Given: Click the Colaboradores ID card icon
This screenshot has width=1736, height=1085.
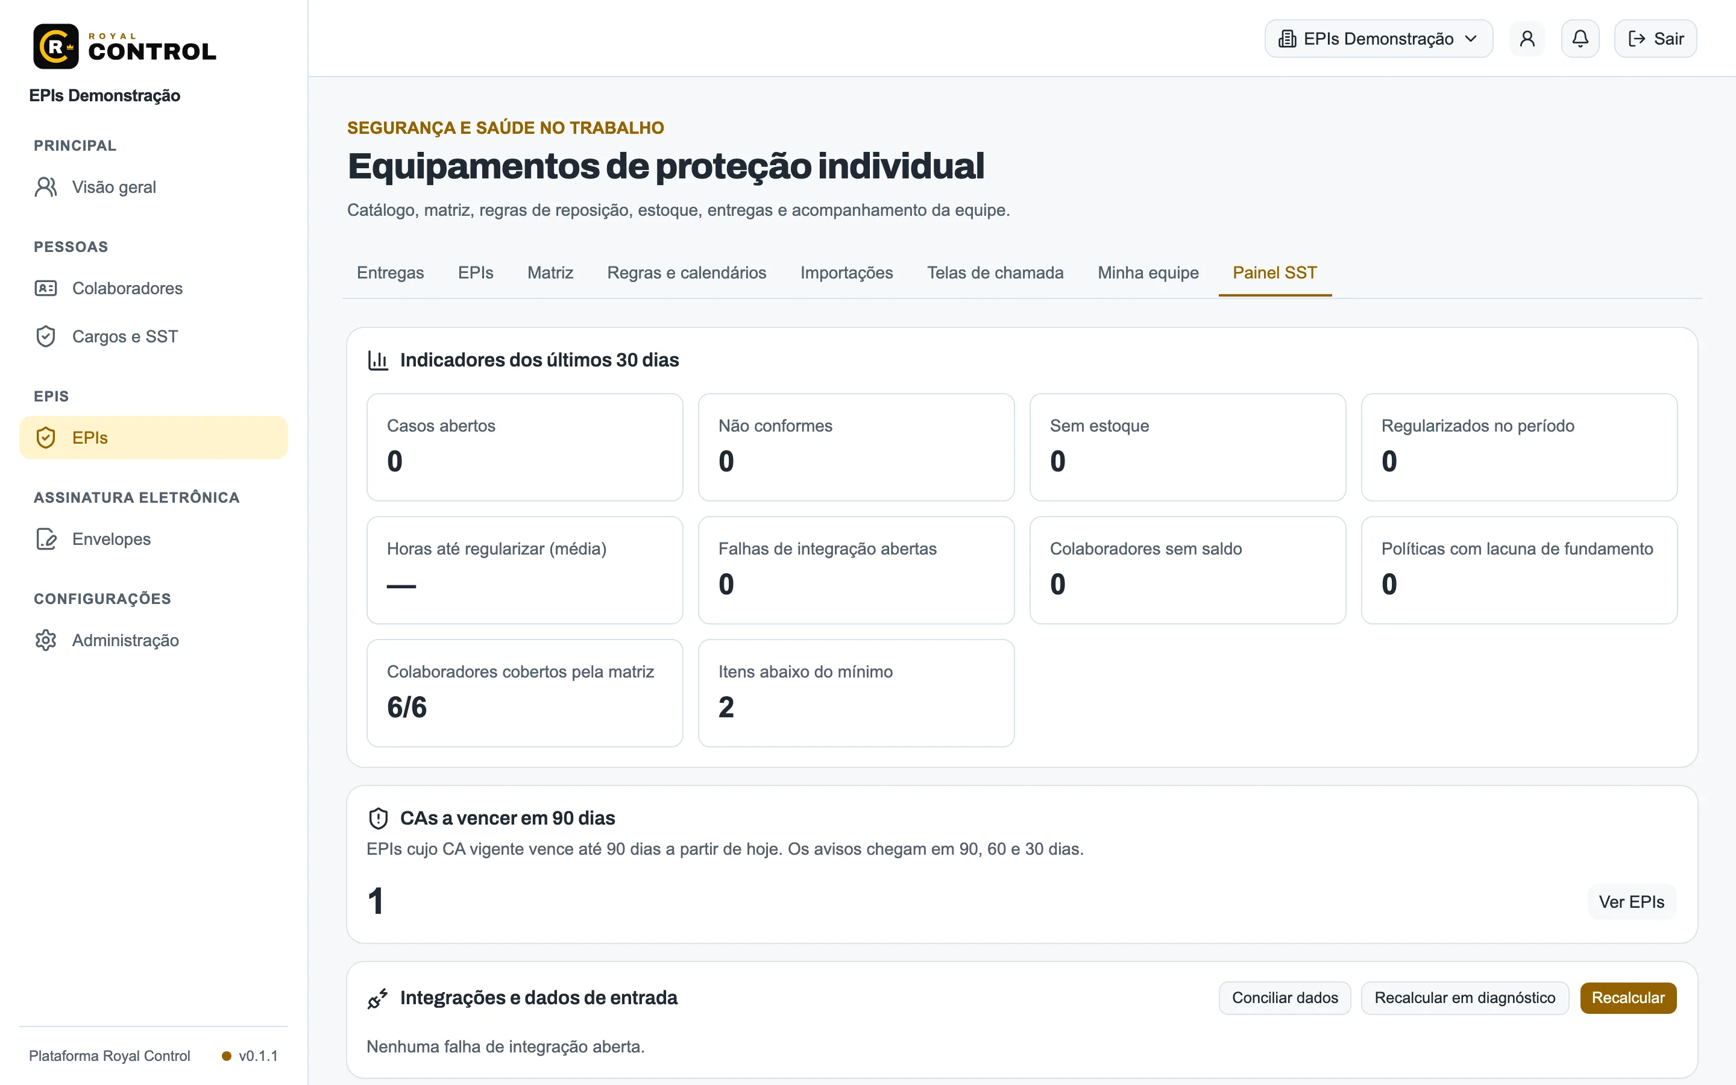Looking at the screenshot, I should click(46, 289).
